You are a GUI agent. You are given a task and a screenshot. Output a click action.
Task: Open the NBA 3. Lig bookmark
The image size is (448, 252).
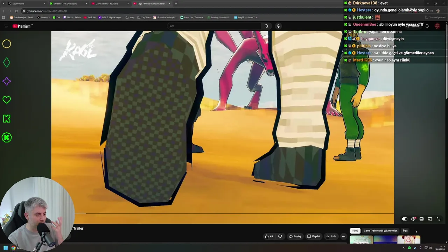pos(110,17)
